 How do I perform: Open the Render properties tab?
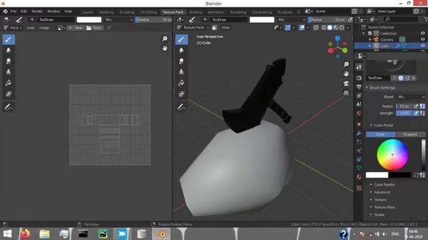[x=359, y=78]
